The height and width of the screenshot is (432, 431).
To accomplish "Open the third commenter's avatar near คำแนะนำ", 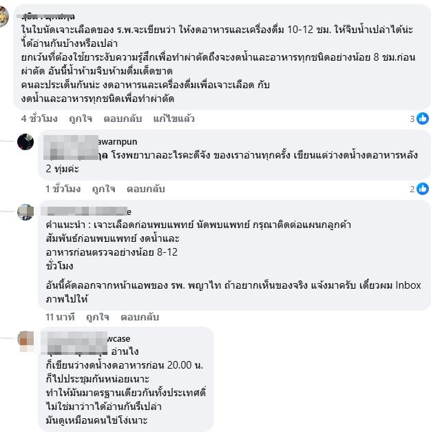I will [x=25, y=212].
